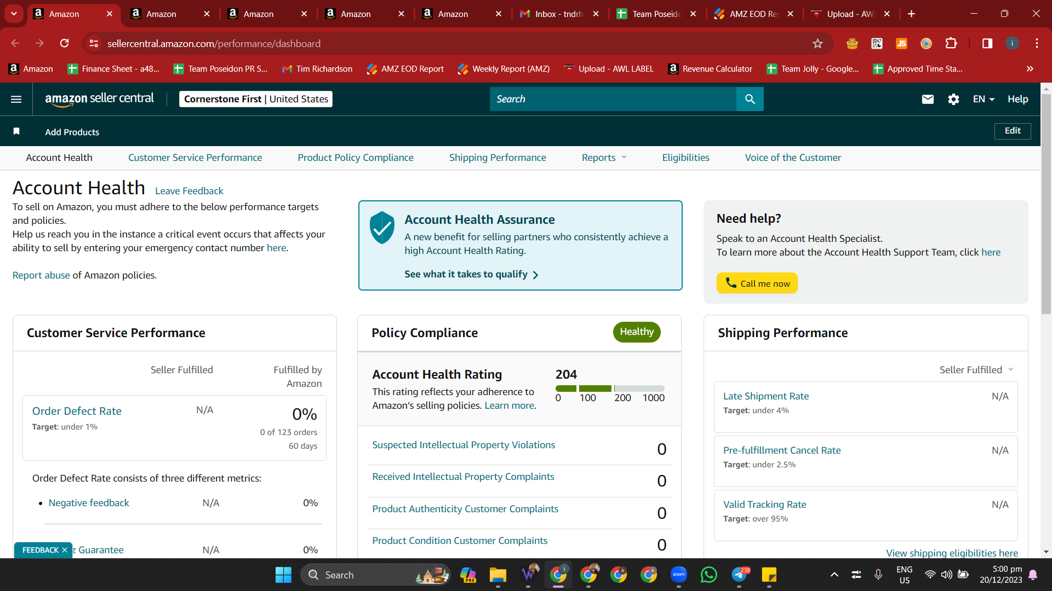
Task: Click the Valid Tracking Rate link
Action: 765,505
